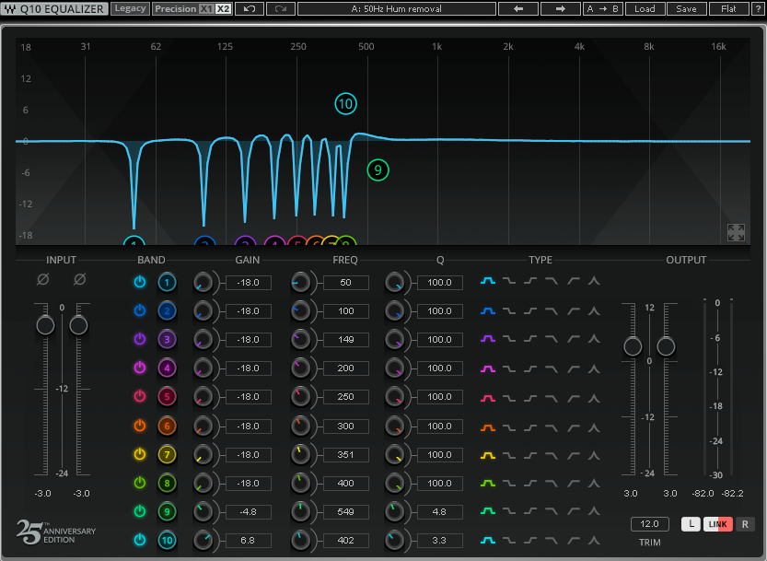Click the right output fader handle
Screen dimensions: 767x561
(x=666, y=346)
